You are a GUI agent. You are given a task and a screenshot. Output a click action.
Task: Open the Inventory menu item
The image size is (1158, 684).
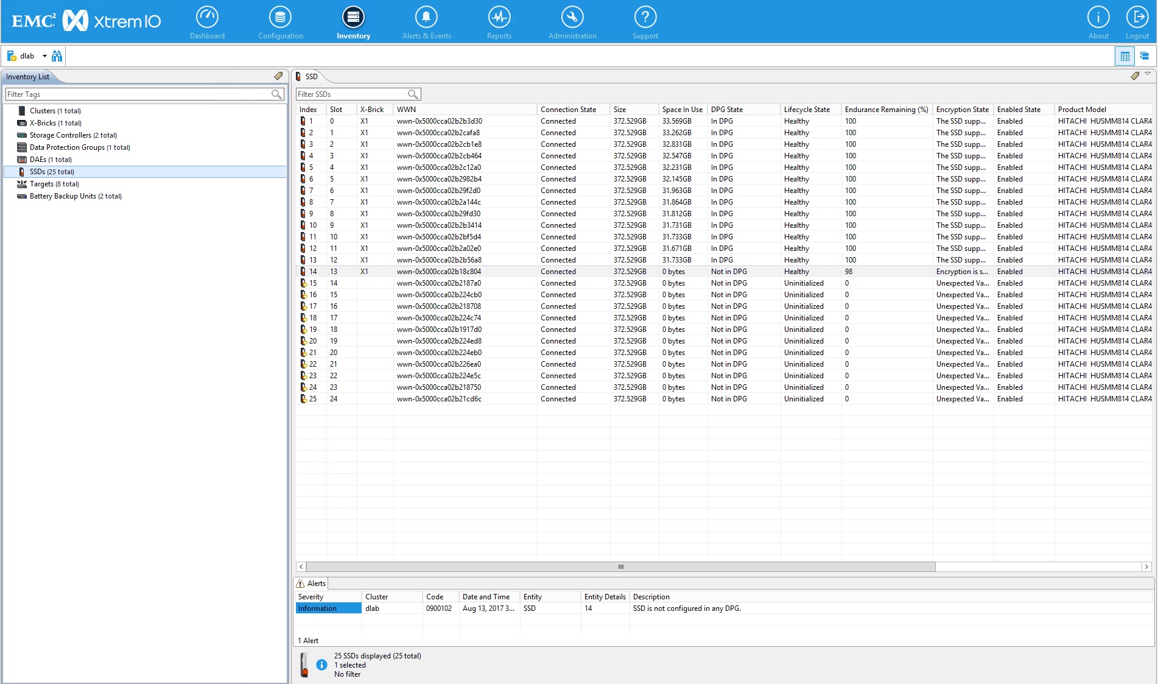pyautogui.click(x=353, y=21)
